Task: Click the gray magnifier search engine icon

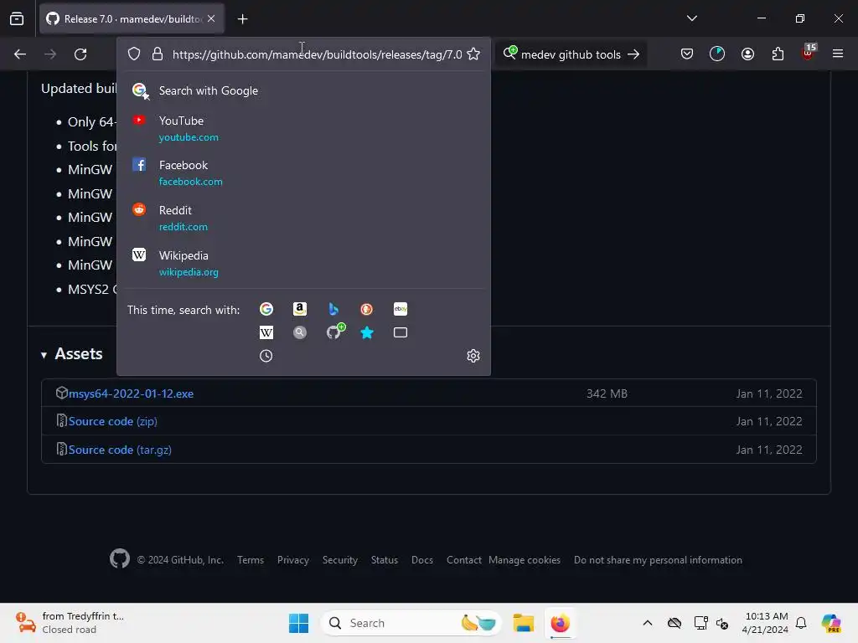Action: coord(300,332)
